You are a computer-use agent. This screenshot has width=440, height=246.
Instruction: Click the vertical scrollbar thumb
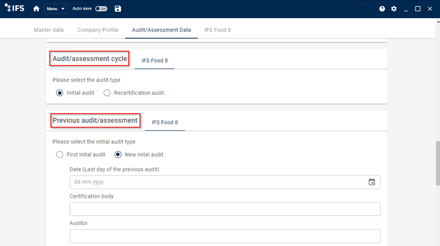(437, 162)
